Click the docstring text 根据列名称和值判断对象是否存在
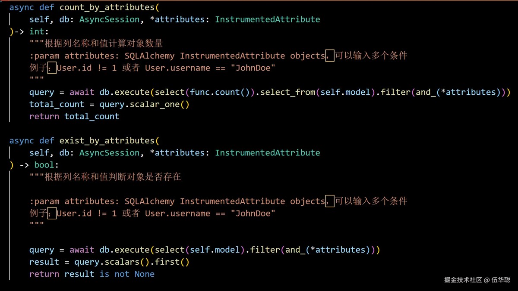This screenshot has height=291, width=518. (x=113, y=177)
